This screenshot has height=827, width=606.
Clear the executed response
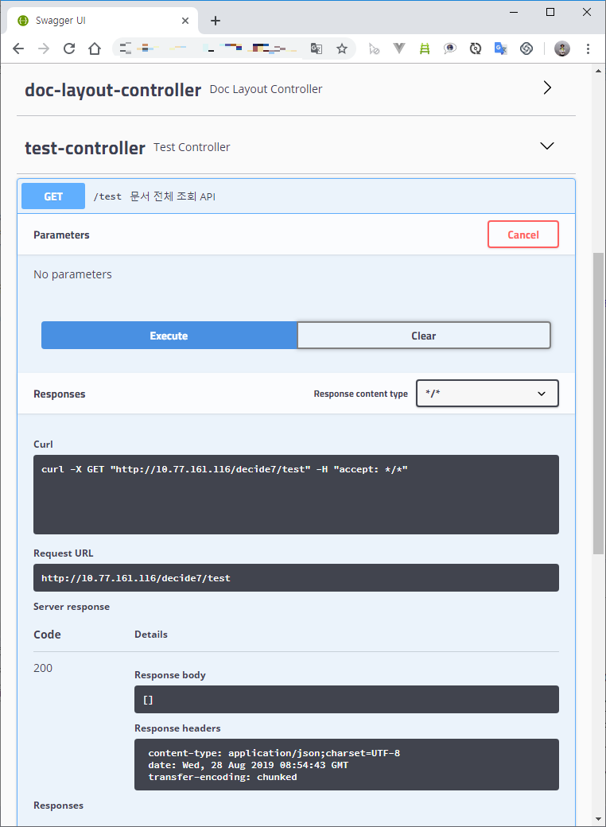(x=424, y=336)
